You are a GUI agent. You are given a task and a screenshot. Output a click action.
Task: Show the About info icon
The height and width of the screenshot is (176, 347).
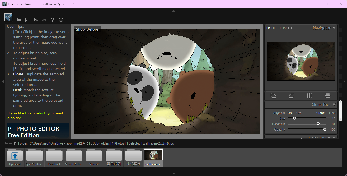coord(61,20)
